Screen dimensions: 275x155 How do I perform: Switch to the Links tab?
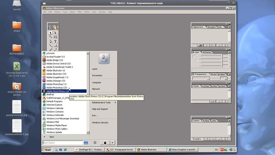(214, 121)
